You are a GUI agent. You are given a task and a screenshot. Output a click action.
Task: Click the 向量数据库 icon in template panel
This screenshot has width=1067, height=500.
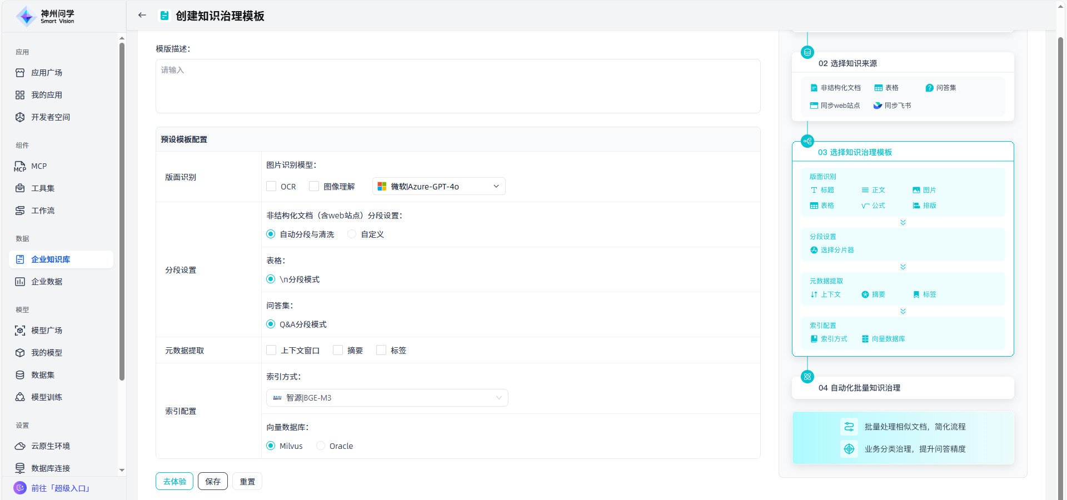point(865,339)
